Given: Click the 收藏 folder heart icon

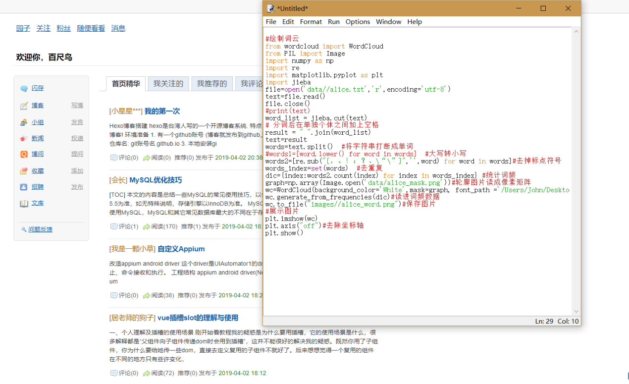Looking at the screenshot, I should click(24, 171).
